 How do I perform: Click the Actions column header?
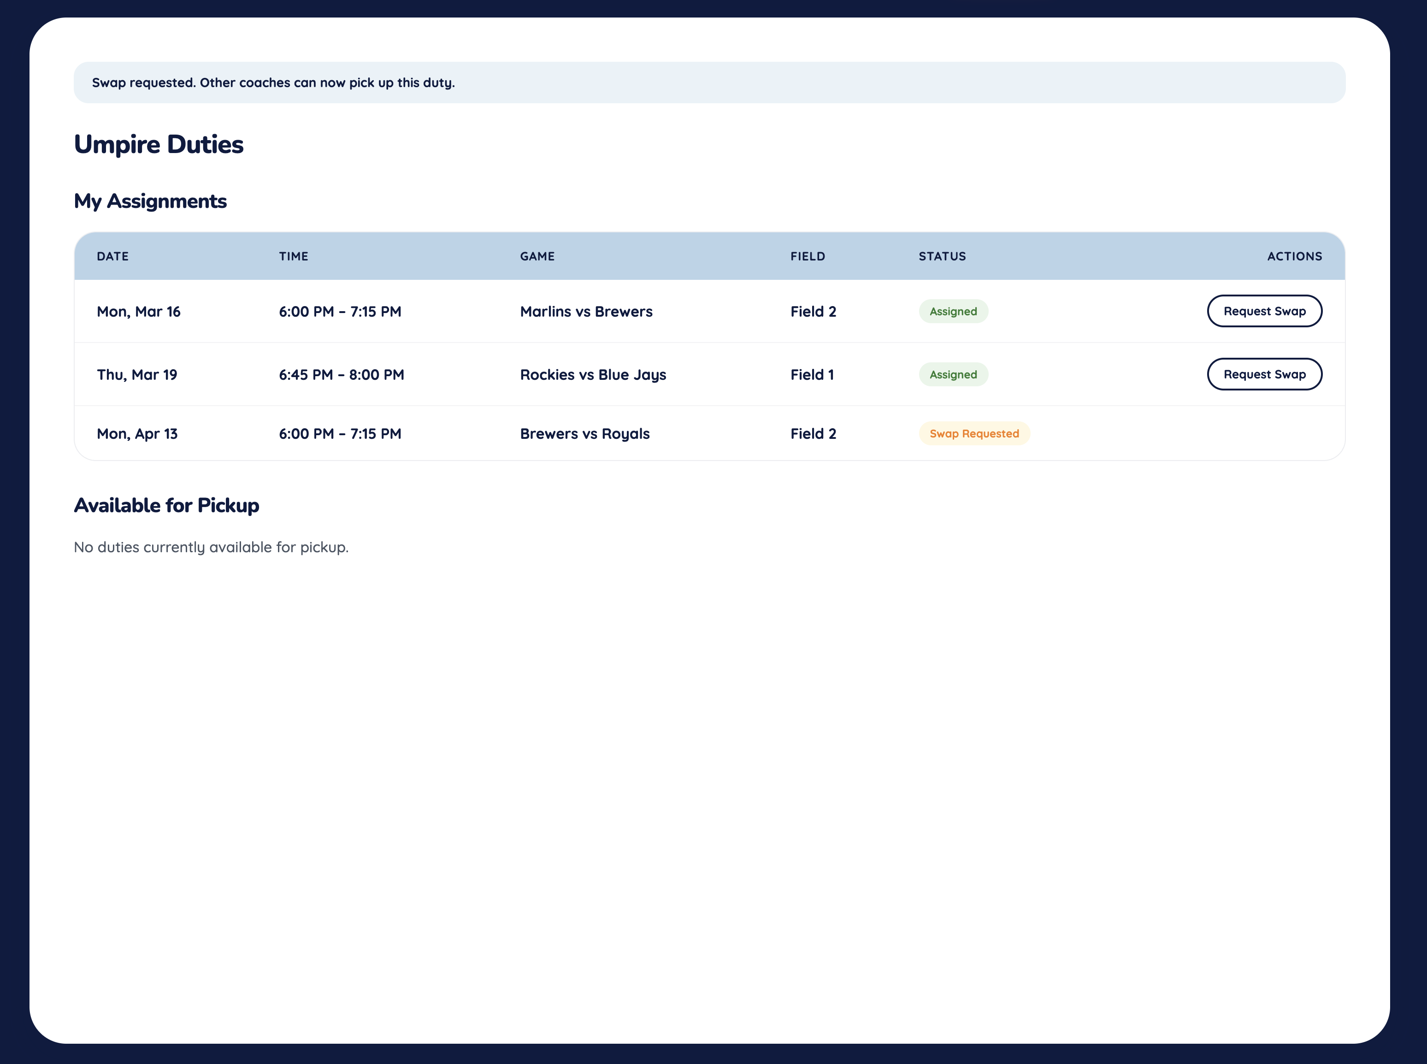click(1294, 256)
